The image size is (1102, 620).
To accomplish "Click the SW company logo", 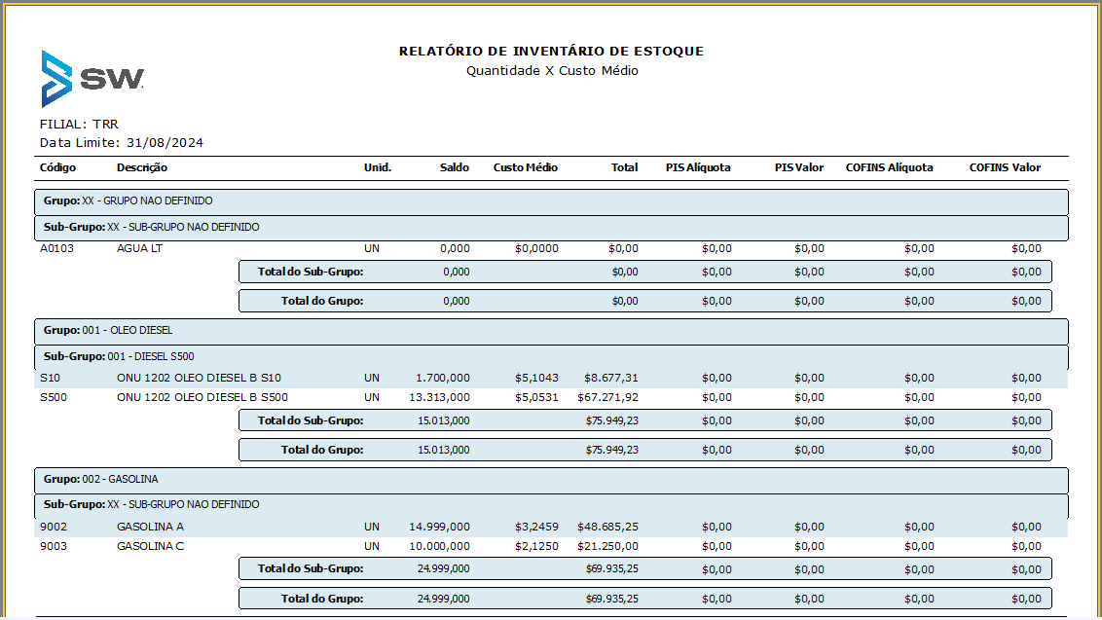I will click(x=92, y=79).
